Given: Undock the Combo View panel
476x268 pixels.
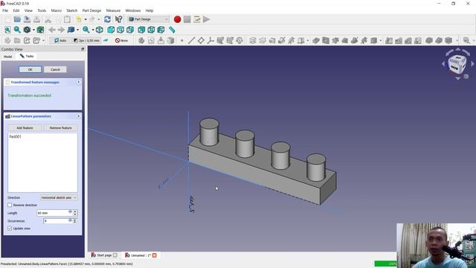Looking at the screenshot, I should (x=83, y=49).
